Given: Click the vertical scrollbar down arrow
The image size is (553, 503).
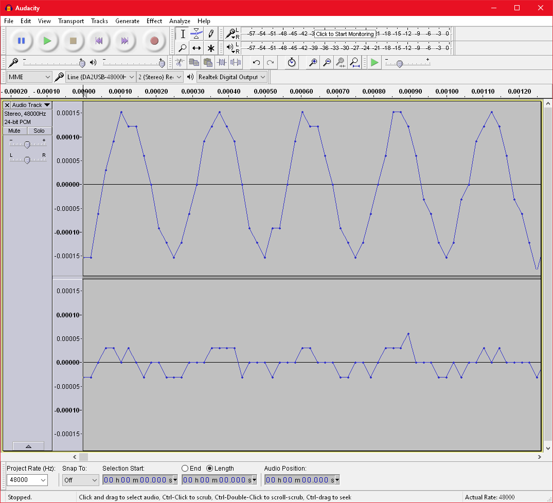Looking at the screenshot, I should (x=548, y=448).
